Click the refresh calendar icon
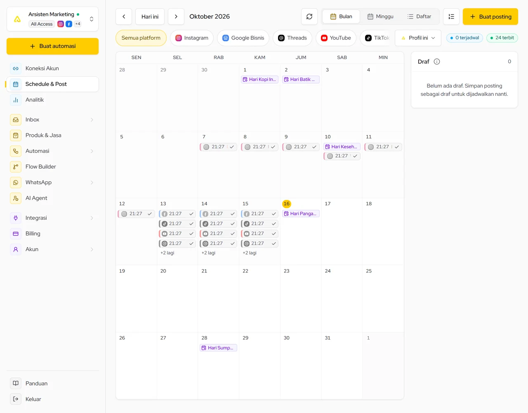Screen dimensions: 528x413 (309, 17)
